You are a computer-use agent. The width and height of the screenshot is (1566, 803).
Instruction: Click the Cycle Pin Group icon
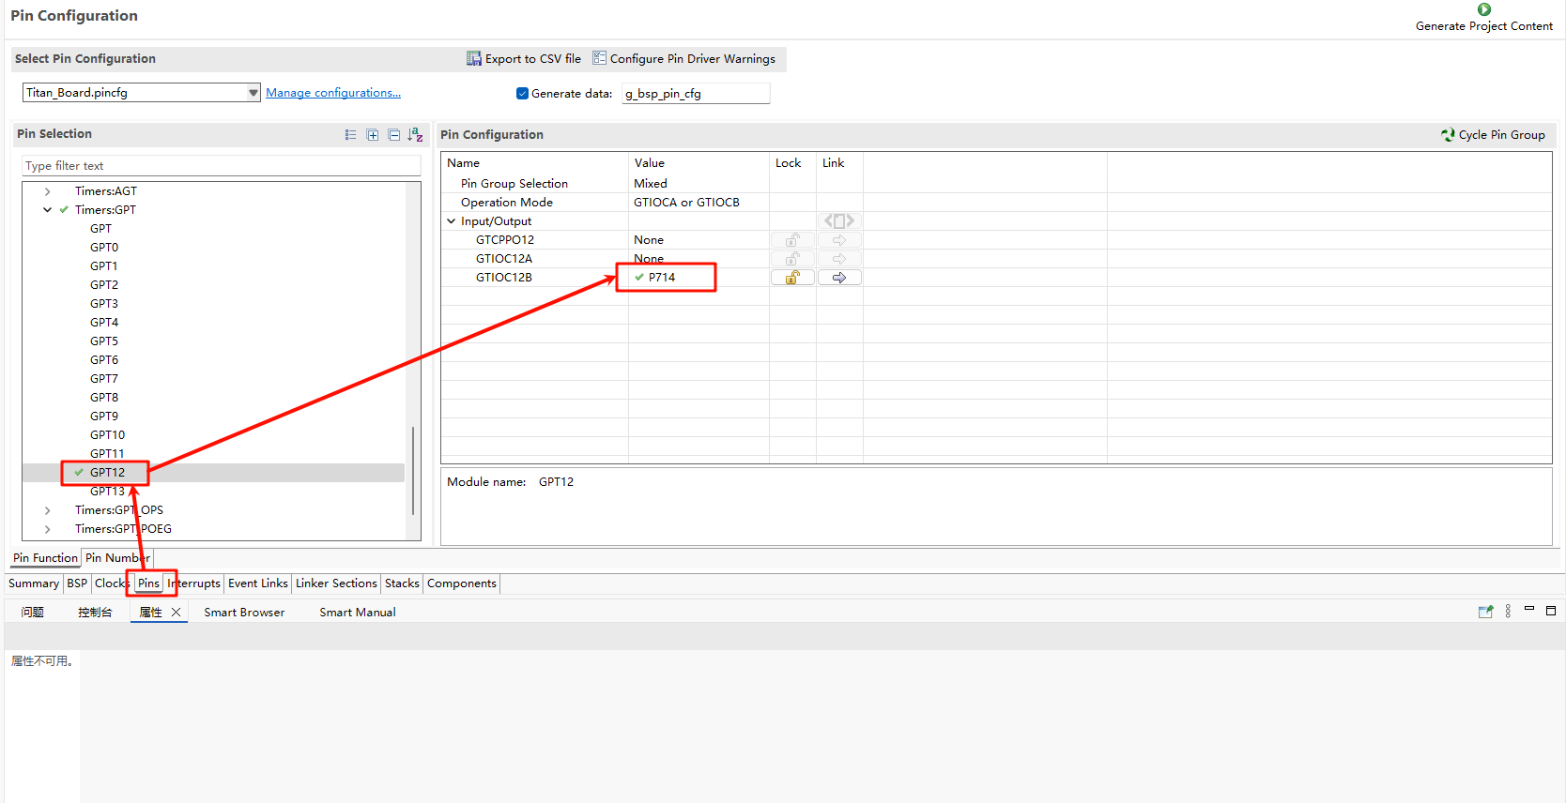(x=1448, y=135)
